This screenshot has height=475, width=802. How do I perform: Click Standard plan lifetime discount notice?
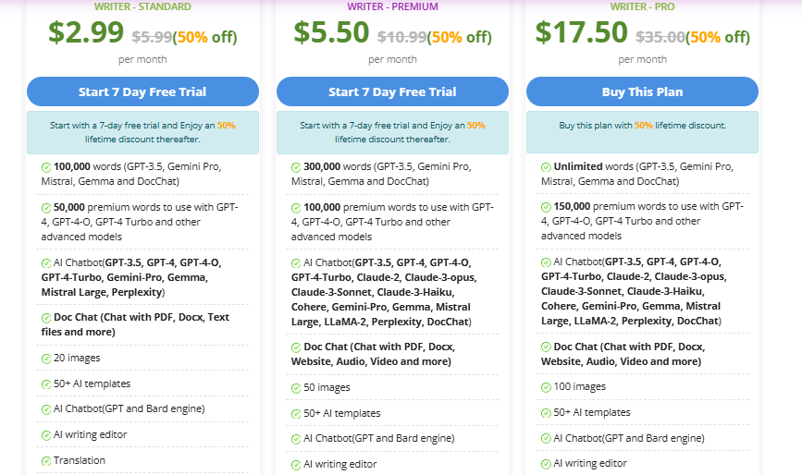pyautogui.click(x=142, y=132)
